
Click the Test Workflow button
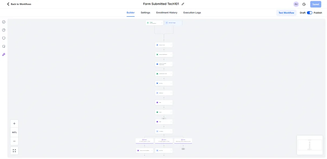(x=286, y=13)
